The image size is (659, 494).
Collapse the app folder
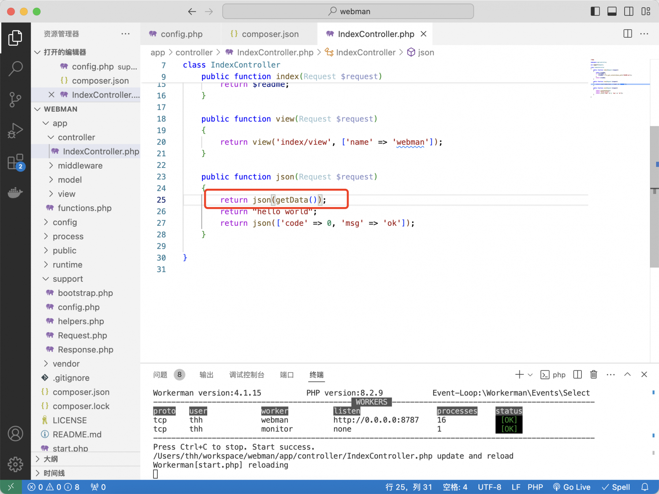tap(86, 123)
